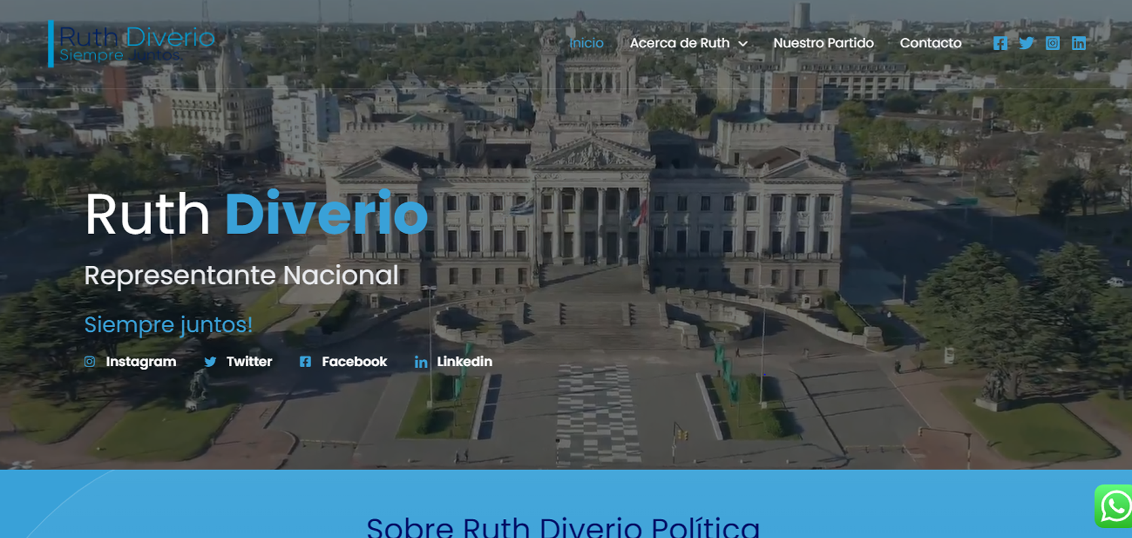Click the Facebook icon beside the hero Facebook label
This screenshot has width=1132, height=538.
pos(305,362)
